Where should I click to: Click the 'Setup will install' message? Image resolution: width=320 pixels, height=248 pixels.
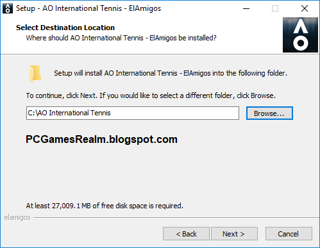pyautogui.click(x=171, y=73)
